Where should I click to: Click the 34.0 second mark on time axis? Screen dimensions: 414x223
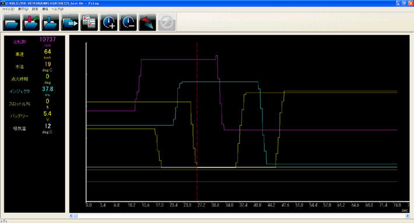[x=229, y=205]
